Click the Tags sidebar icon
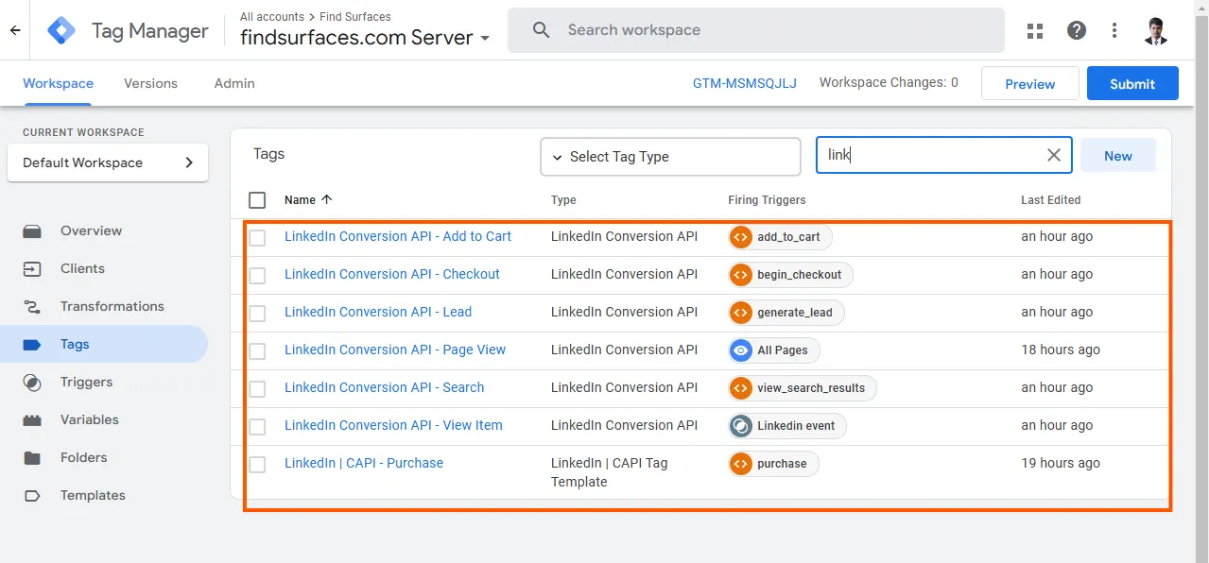The height and width of the screenshot is (563, 1209). coord(32,344)
